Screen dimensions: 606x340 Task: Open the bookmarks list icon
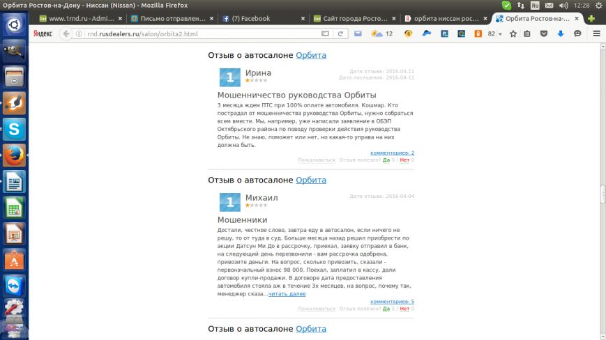(527, 34)
